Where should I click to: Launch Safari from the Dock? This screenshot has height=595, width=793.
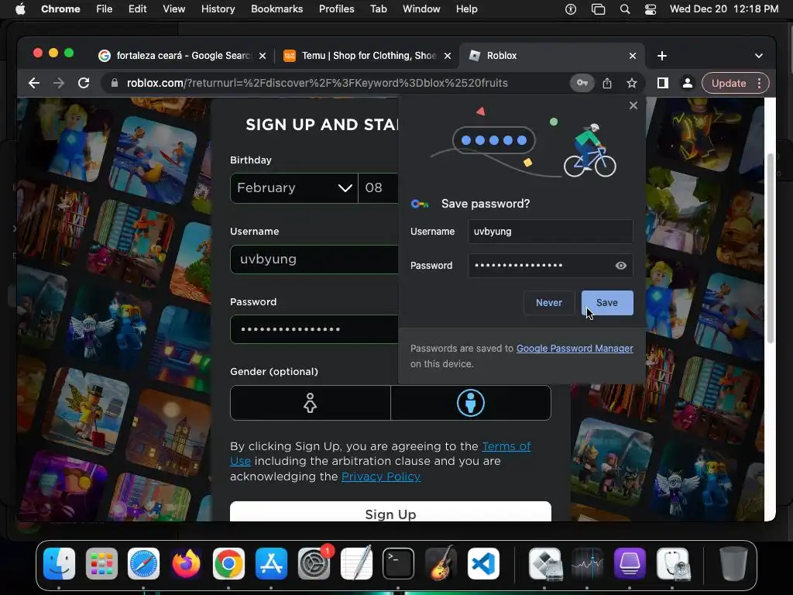point(143,563)
